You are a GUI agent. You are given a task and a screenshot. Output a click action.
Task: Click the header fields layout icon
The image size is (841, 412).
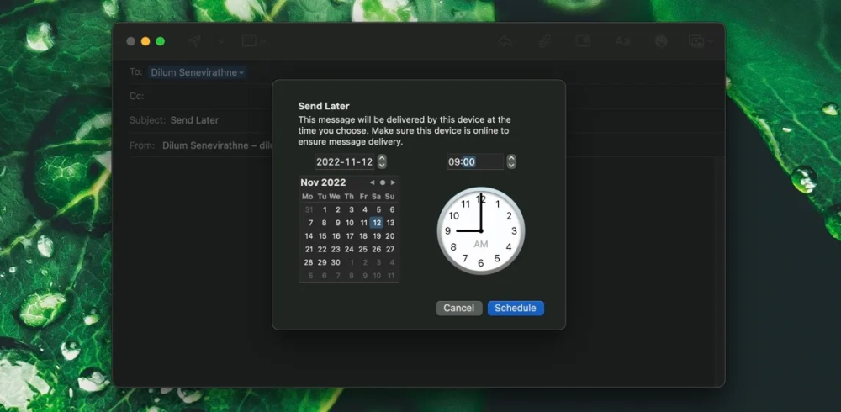pyautogui.click(x=249, y=41)
